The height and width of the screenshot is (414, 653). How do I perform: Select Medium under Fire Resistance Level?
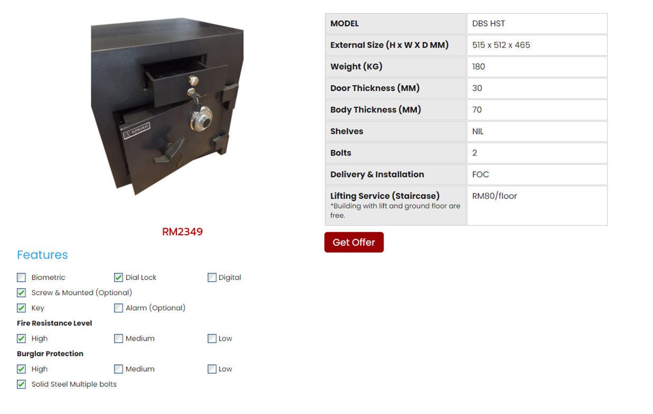click(118, 339)
